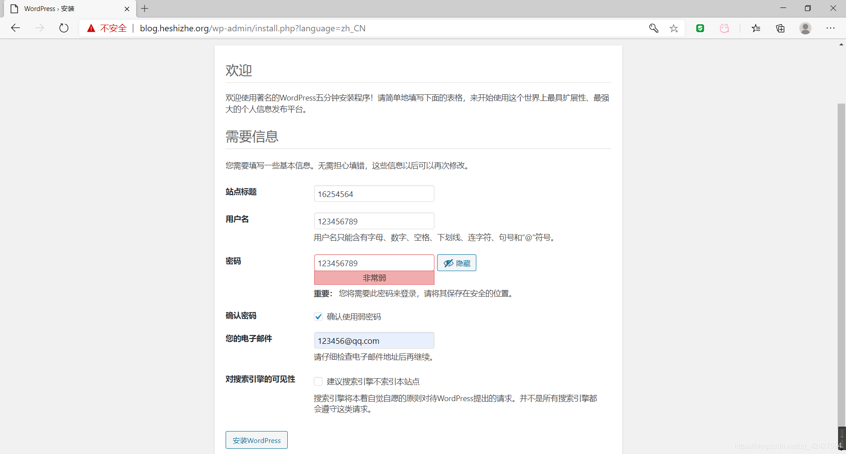Click the 不安全 security label
The width and height of the screenshot is (846, 454).
coord(113,28)
